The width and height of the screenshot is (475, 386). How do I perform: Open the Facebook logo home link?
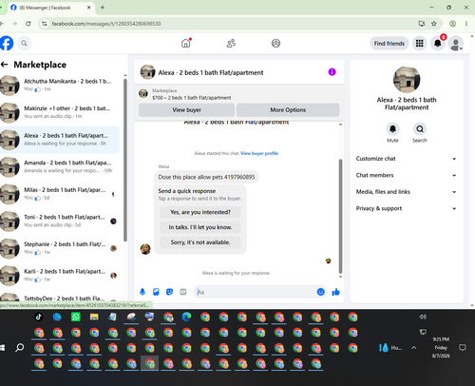[7, 43]
